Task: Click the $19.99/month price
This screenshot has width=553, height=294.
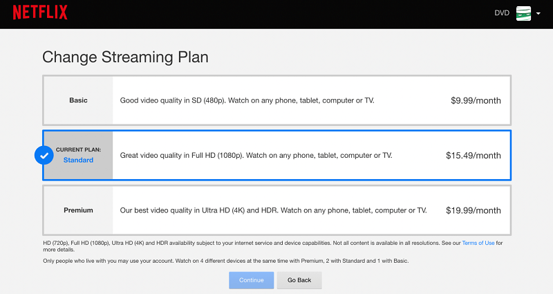Action: [474, 211]
